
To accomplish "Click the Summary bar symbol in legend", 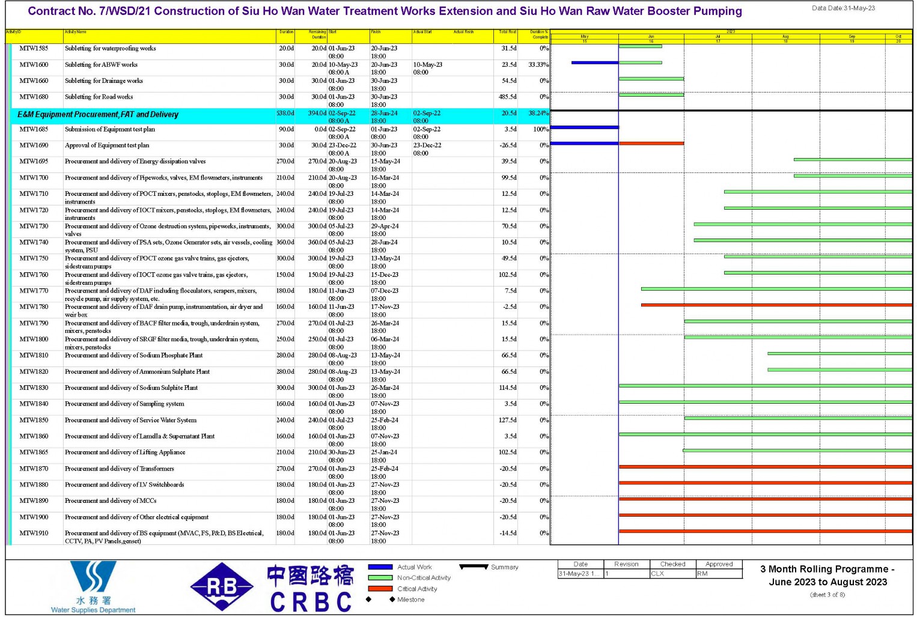I will (x=474, y=567).
